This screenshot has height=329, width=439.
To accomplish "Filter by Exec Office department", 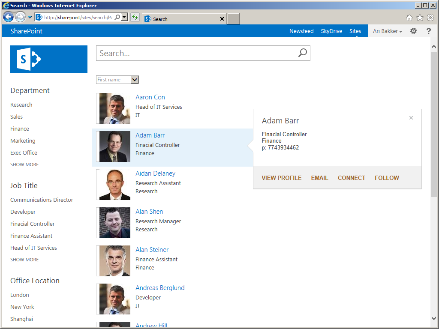I will click(24, 153).
